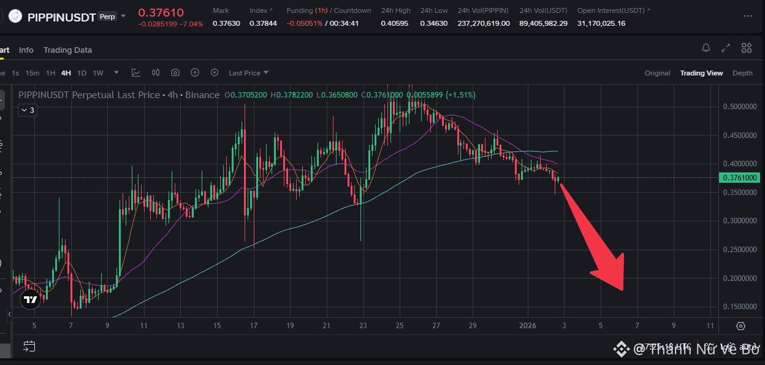Switch to the Info tab
The height and width of the screenshot is (365, 765).
click(x=26, y=50)
